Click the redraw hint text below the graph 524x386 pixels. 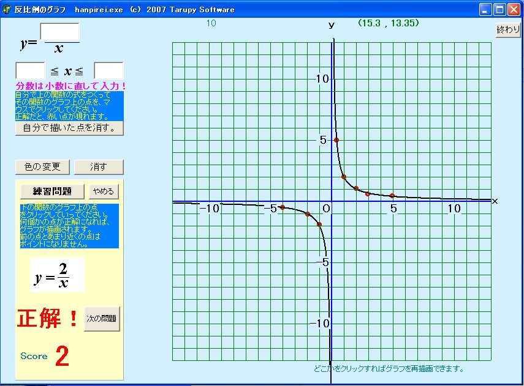pos(389,369)
